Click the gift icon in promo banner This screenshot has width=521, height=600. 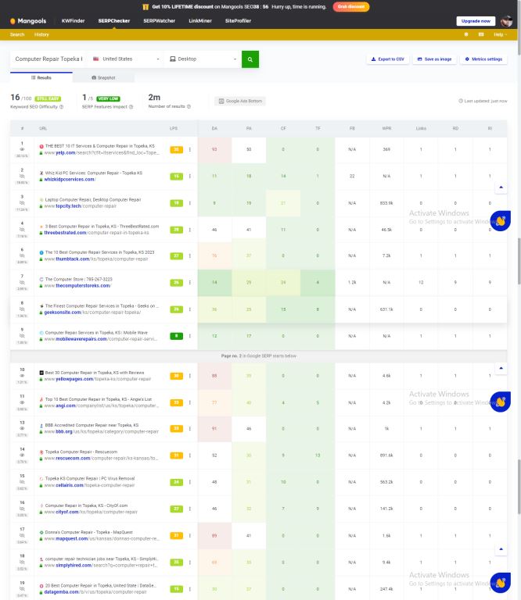pyautogui.click(x=146, y=7)
